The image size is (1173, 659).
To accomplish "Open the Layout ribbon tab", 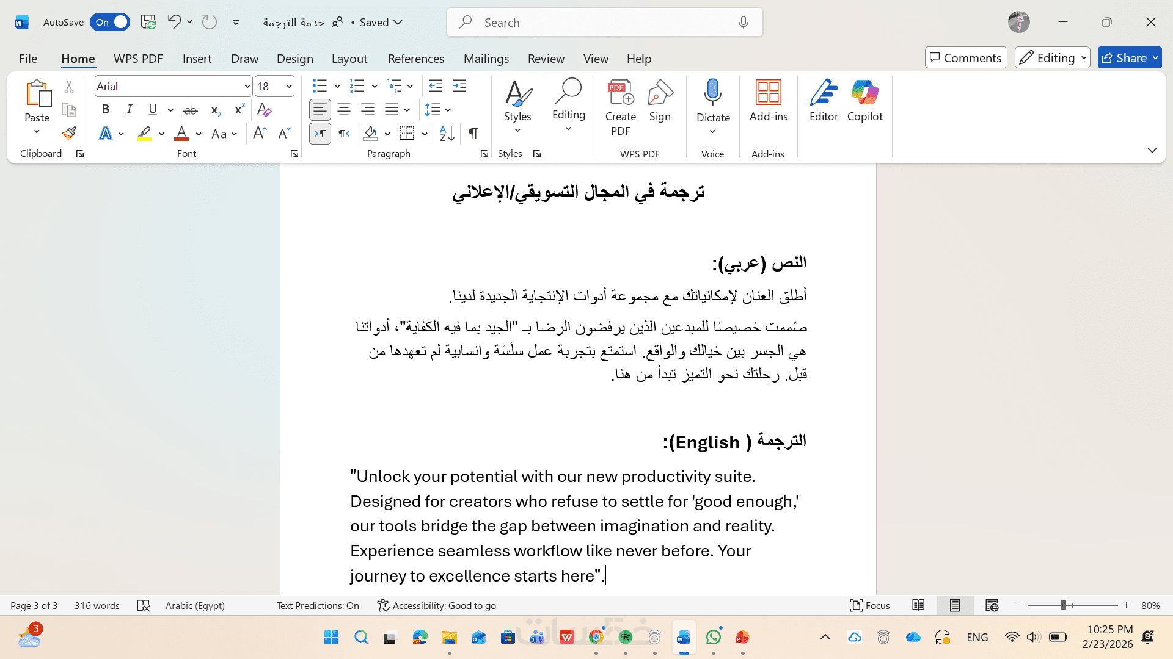I will click(x=349, y=59).
